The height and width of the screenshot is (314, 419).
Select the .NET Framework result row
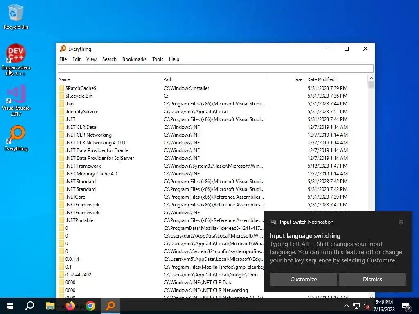213,166
